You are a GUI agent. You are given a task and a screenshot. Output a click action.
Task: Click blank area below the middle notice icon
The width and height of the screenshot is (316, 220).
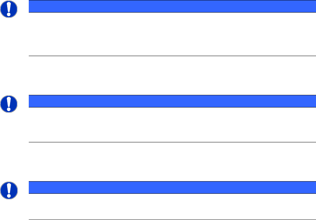click(8, 126)
